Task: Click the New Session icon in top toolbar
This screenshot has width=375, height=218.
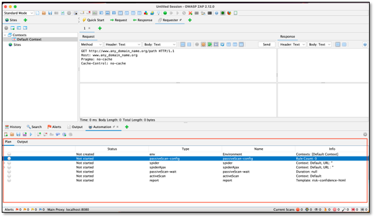Action: [x=38, y=13]
